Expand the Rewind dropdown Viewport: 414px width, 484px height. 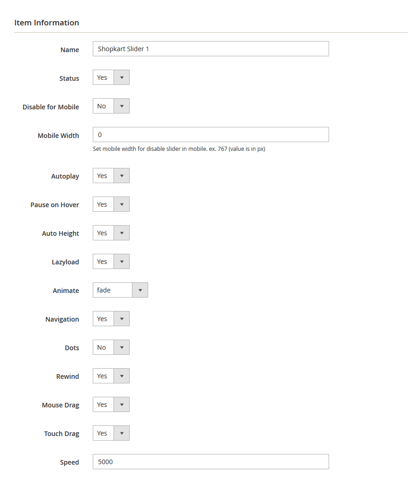[111, 376]
